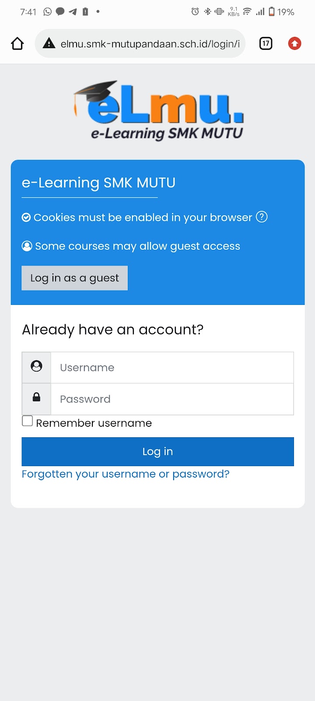Open the cookies help question mark icon
Viewport: 315px width, 701px height.
(x=262, y=217)
